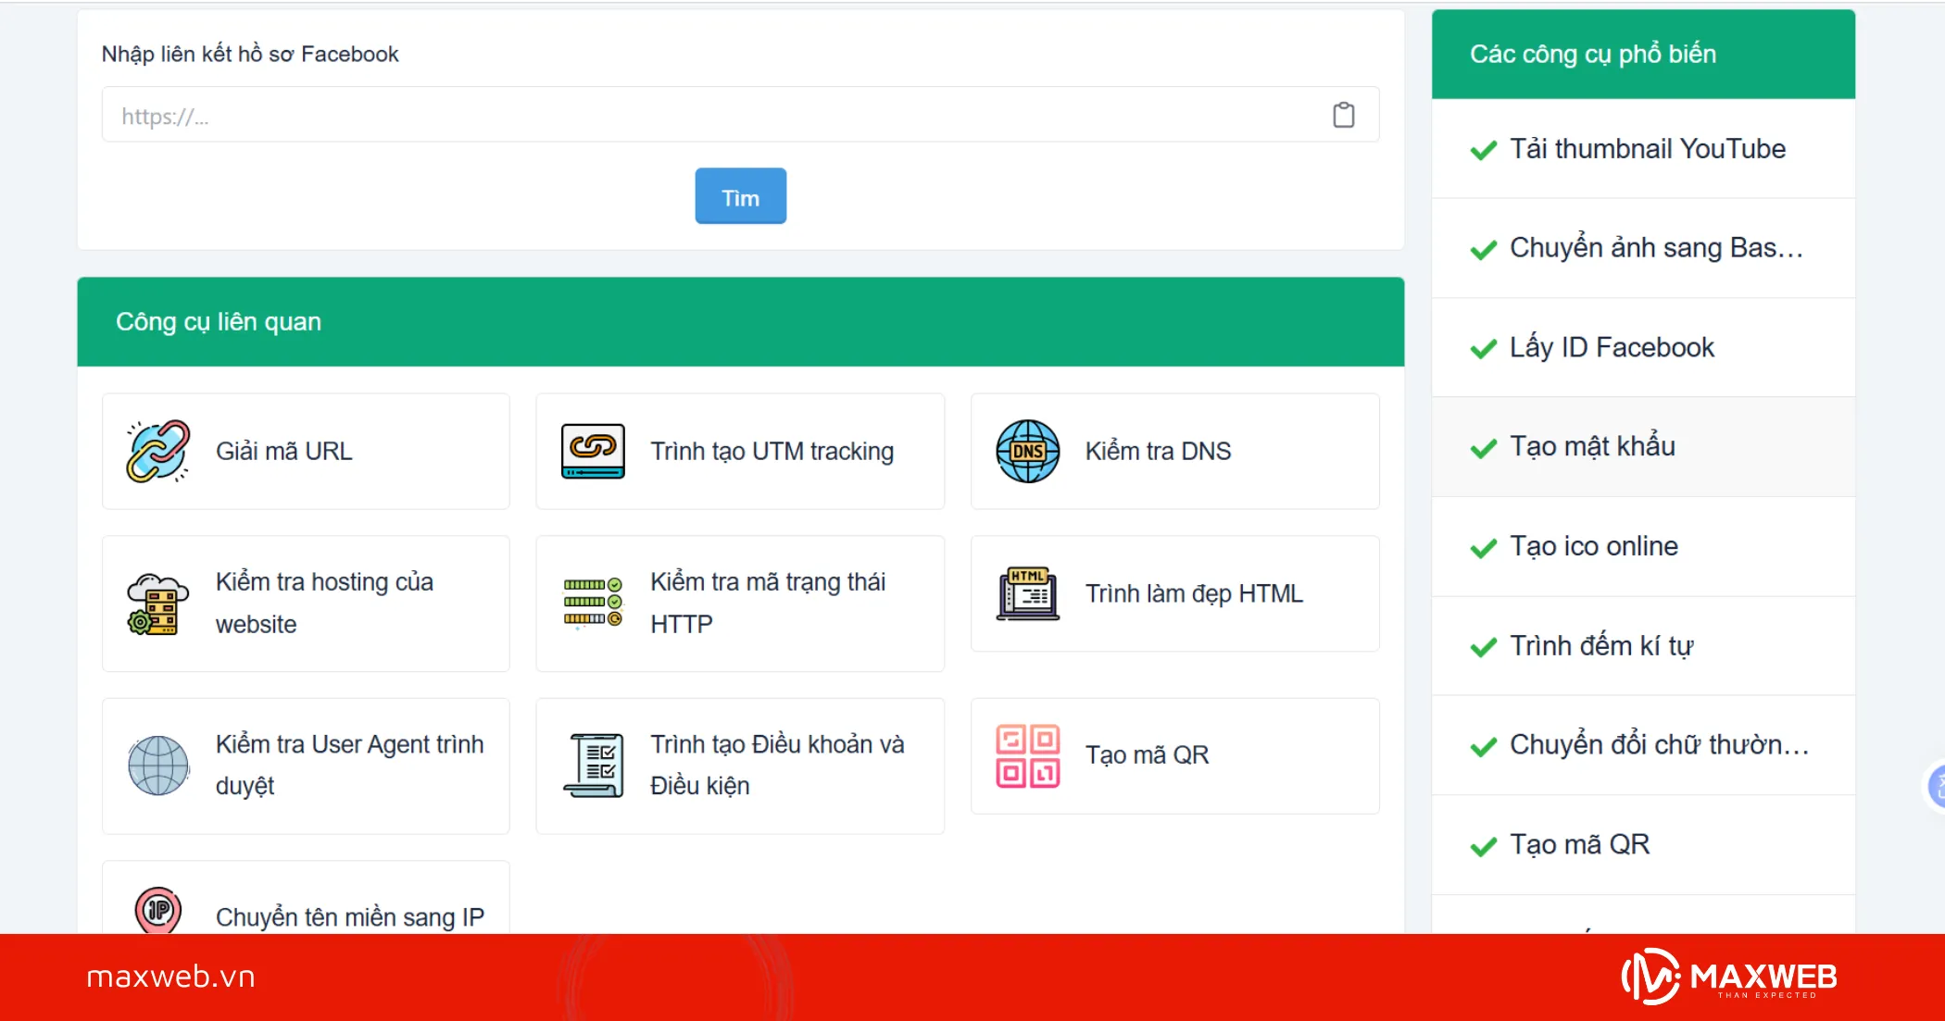This screenshot has height=1021, width=1945.
Task: Click the MAXWEB logo in footer
Action: pos(1729,977)
